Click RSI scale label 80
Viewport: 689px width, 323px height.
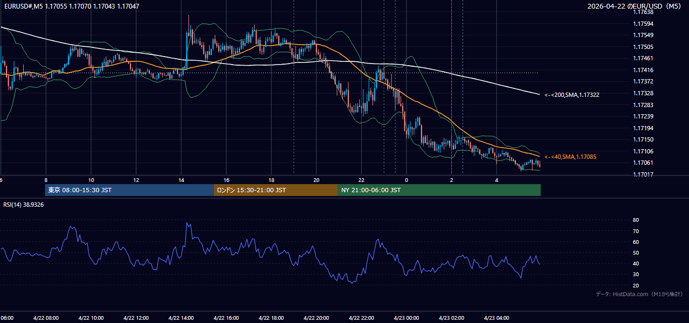[636, 220]
